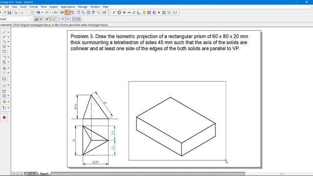Click the Symmetric relationship icon
Image resolution: width=313 pixels, height=176 pixels.
click(164, 13)
